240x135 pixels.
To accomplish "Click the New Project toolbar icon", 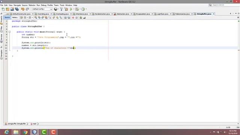I will (7, 9).
